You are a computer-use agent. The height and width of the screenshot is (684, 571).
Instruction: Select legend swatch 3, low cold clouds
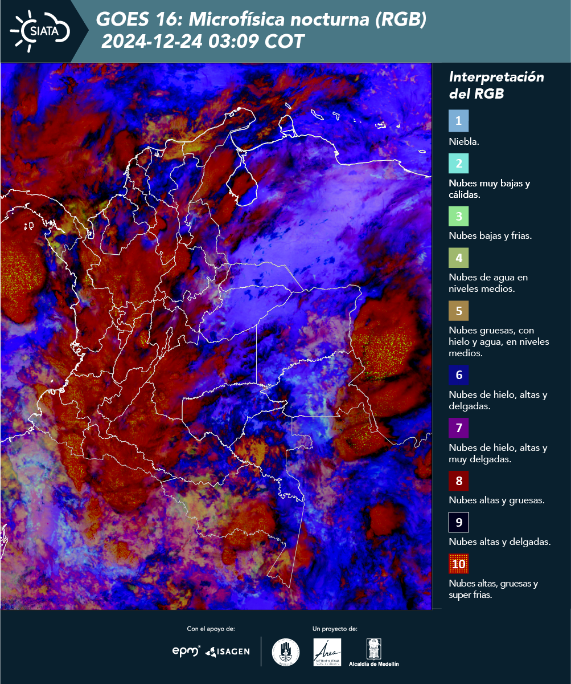click(x=458, y=217)
